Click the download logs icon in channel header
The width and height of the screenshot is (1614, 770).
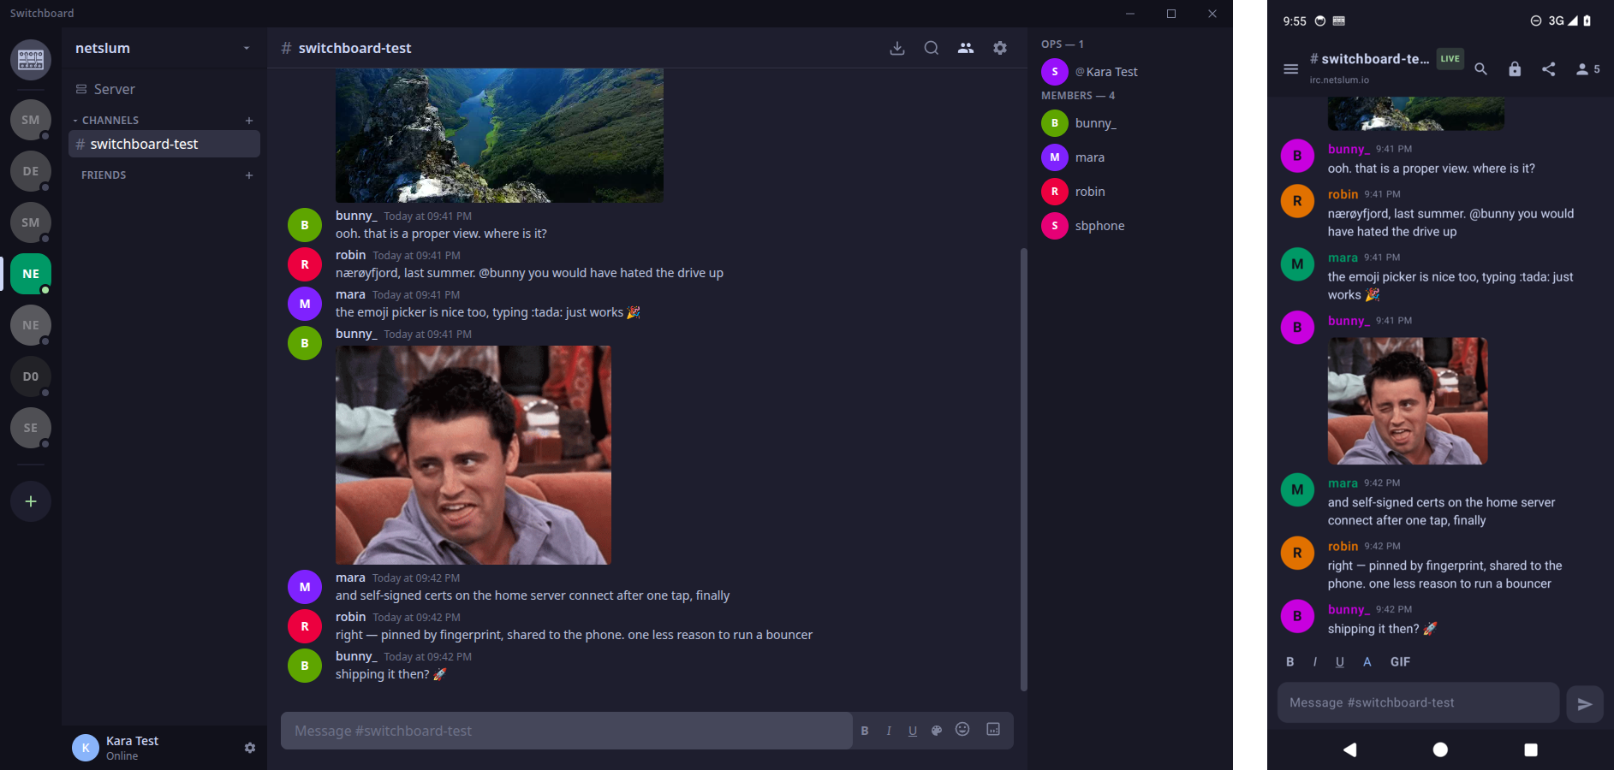click(x=896, y=48)
